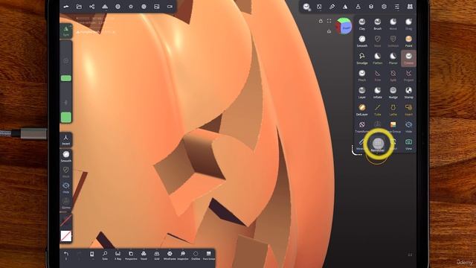Viewport: 476px width, 268px height.
Task: Select the Flatten tool
Action: 377,58
